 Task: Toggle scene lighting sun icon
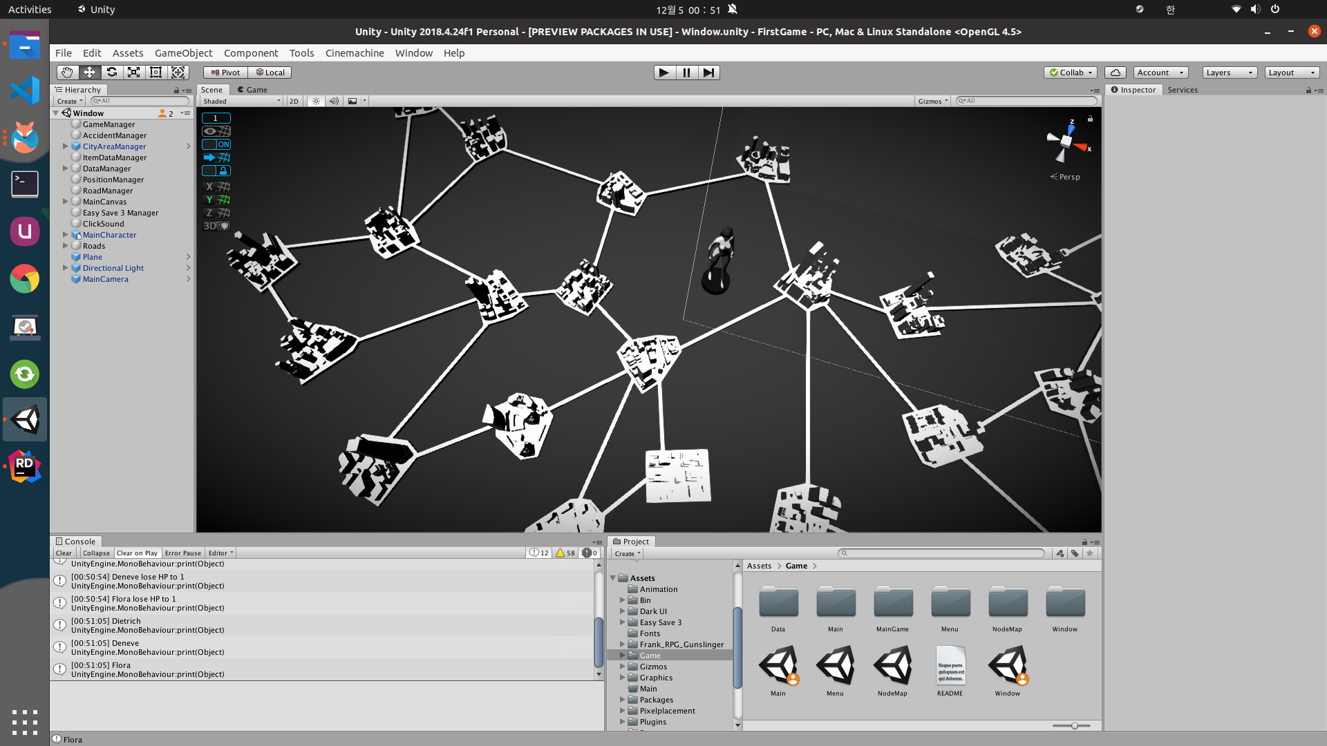316,101
